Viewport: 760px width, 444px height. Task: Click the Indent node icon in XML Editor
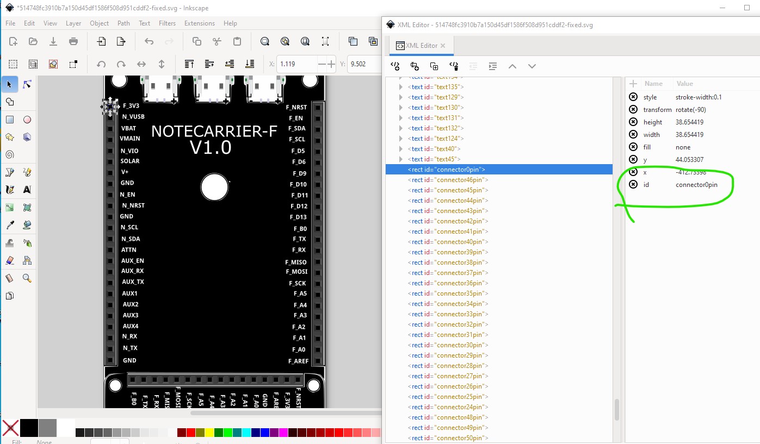click(x=493, y=66)
